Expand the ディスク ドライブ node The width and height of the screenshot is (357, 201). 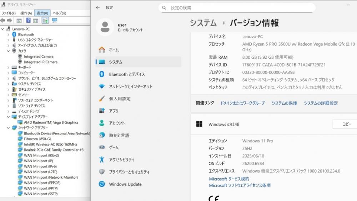pyautogui.click(x=8, y=111)
